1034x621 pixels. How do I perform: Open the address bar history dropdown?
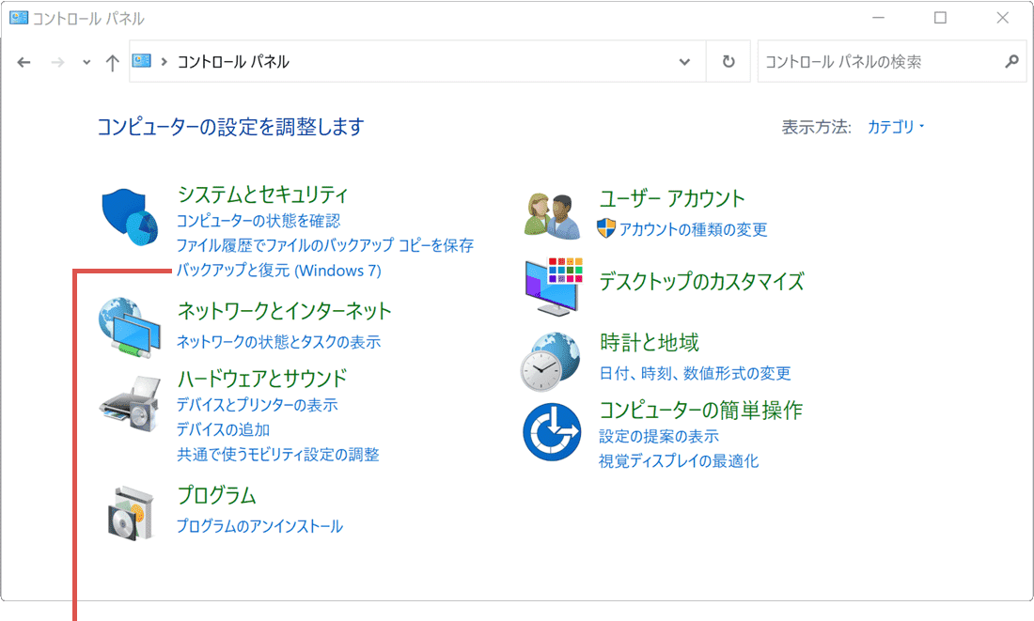pos(685,60)
